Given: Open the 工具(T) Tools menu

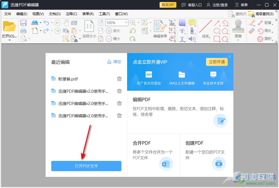Looking at the screenshot, I should pos(104,14).
